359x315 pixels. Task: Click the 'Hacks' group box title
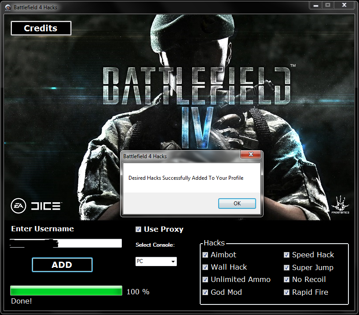point(214,243)
